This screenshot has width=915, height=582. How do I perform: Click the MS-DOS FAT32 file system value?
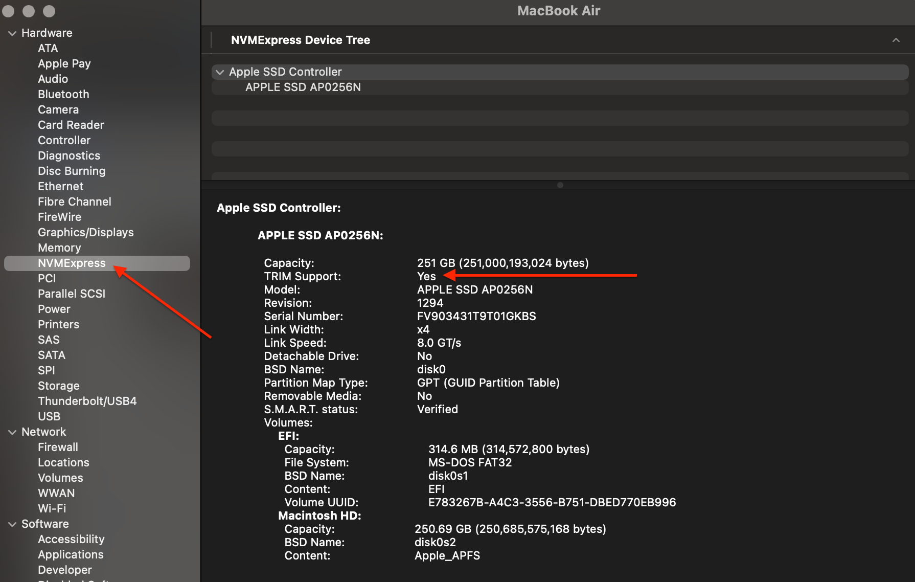tap(470, 462)
